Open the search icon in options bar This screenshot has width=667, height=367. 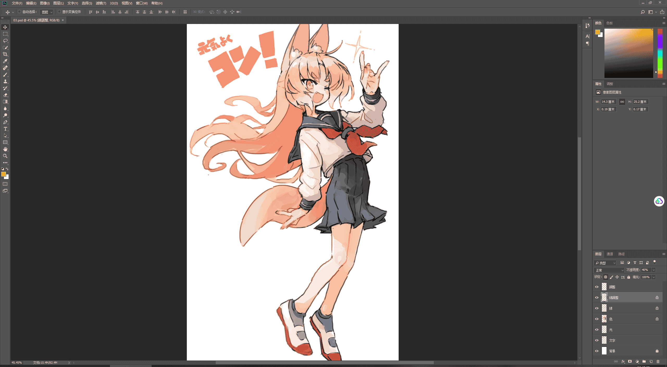tap(643, 12)
